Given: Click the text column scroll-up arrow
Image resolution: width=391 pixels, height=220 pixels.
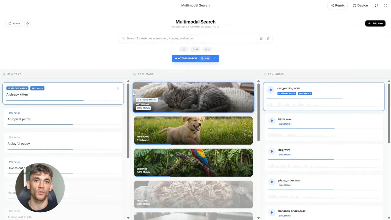Looking at the screenshot, I should (128, 81).
